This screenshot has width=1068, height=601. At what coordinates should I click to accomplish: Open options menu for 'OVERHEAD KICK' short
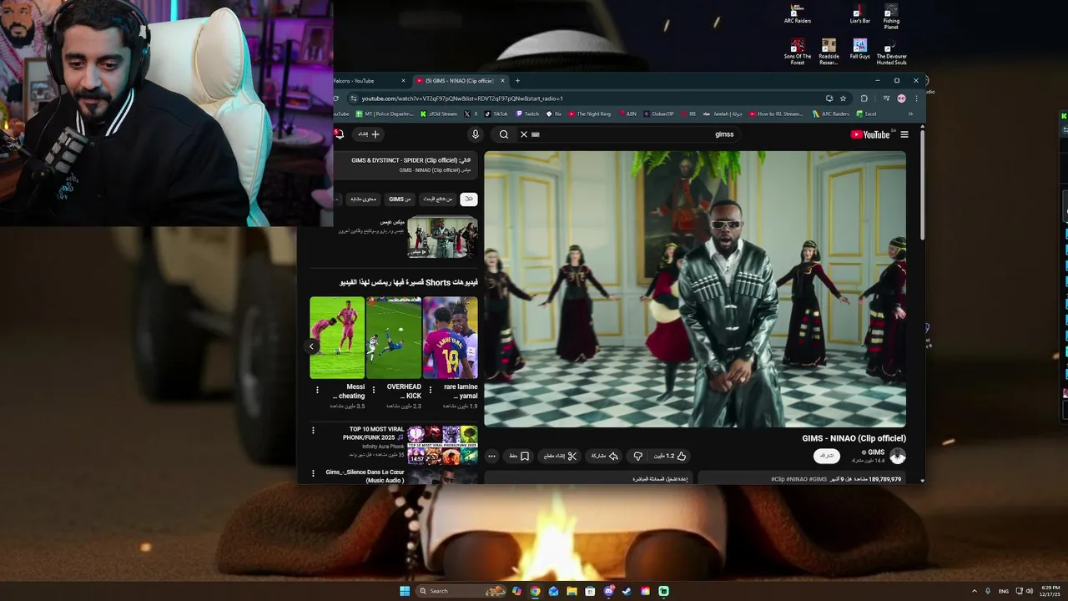coord(374,390)
